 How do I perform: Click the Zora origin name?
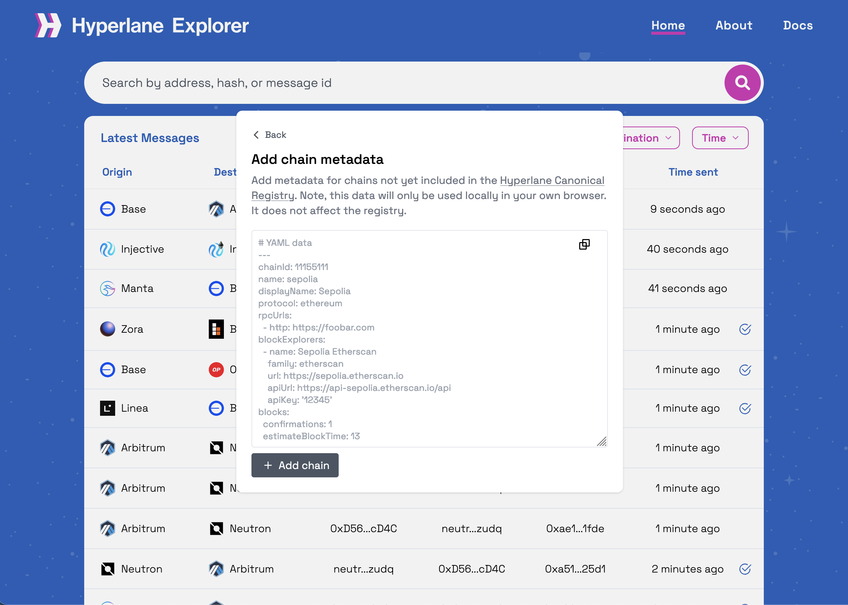tap(132, 329)
